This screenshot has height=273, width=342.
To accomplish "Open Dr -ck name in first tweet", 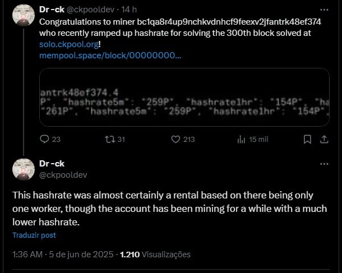I will (52, 10).
